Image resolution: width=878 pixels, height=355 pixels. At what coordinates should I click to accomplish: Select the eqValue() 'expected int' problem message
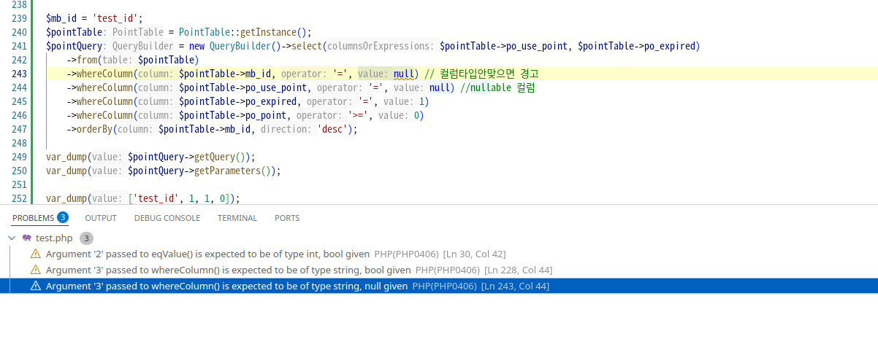[x=207, y=254]
